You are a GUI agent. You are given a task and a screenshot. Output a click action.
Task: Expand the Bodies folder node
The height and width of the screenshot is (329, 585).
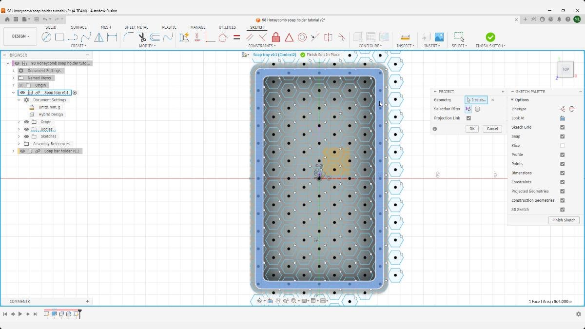pos(19,129)
